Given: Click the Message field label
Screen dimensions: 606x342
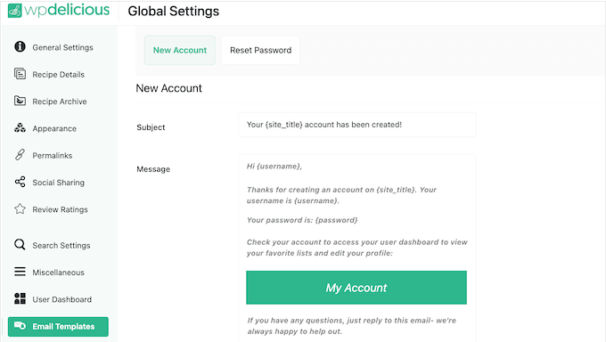Looking at the screenshot, I should pos(153,169).
